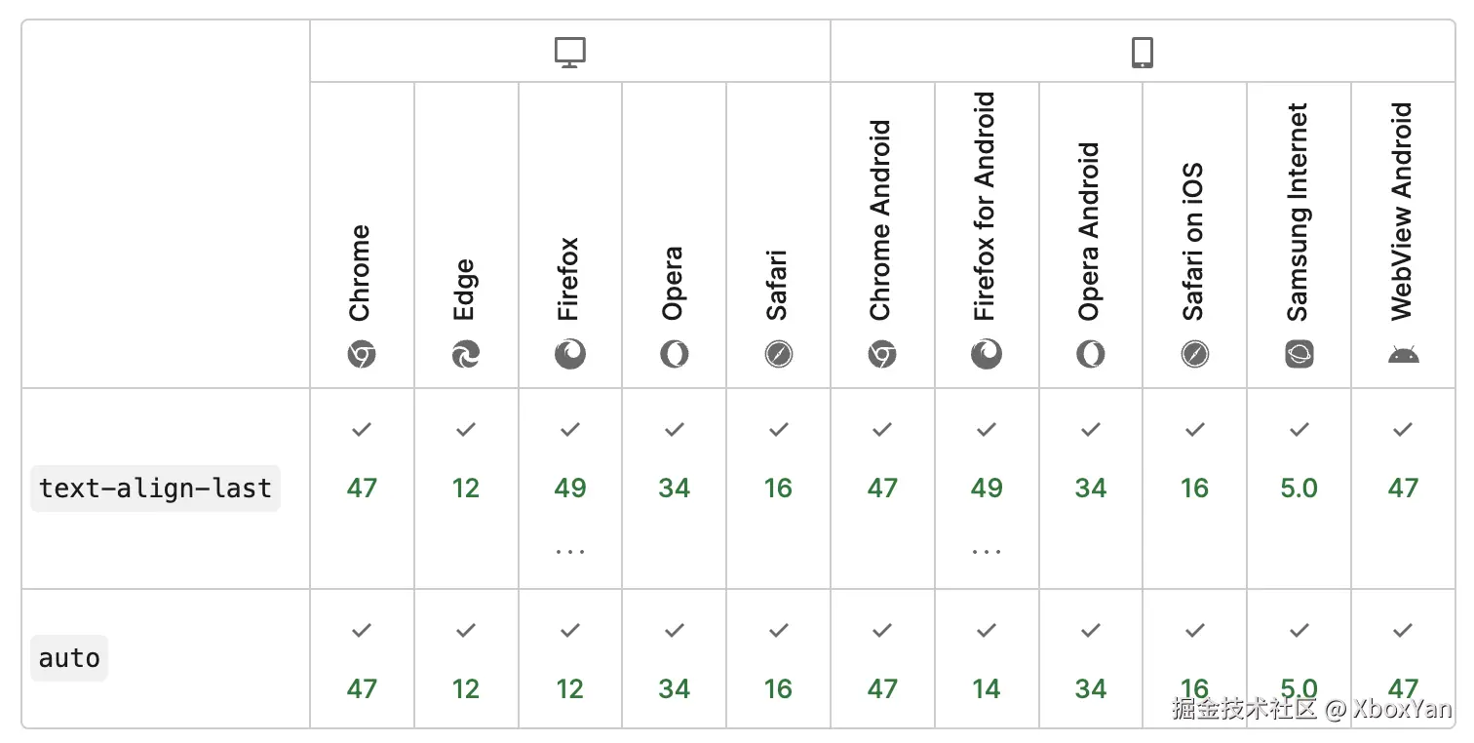The height and width of the screenshot is (743, 1474).
Task: Click the WebView Android robot icon
Action: pyautogui.click(x=1403, y=355)
